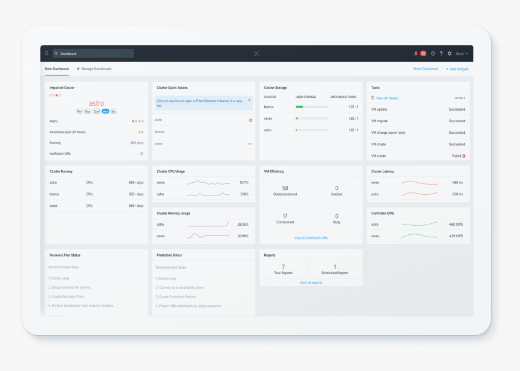Image resolution: width=520 pixels, height=371 pixels.
Task: Click the 58 Overprovisioned count
Action: pyautogui.click(x=285, y=188)
